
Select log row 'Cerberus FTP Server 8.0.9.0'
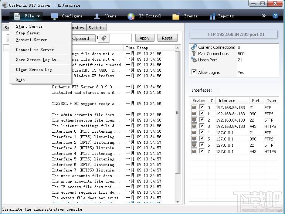tap(89, 87)
